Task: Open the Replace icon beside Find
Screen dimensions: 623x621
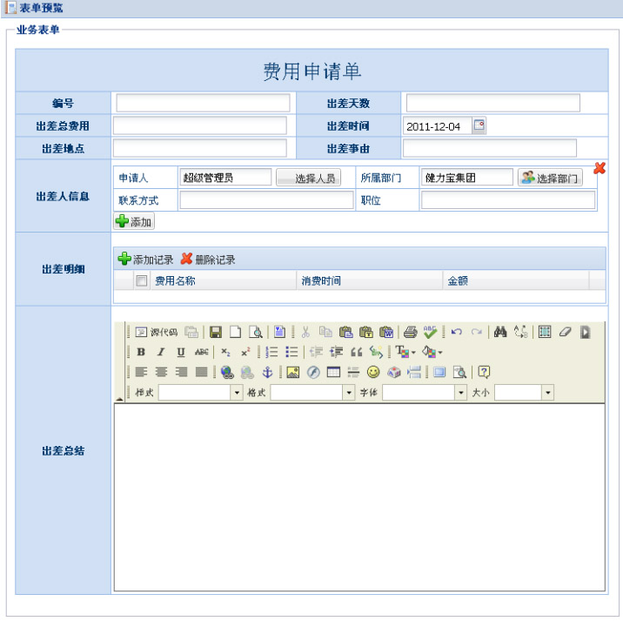Action: [520, 332]
